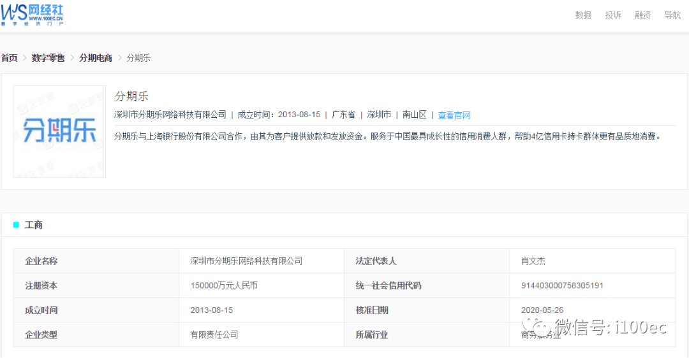The height and width of the screenshot is (358, 689).
Task: Click the company name cell in 工商 table
Action: (261, 261)
